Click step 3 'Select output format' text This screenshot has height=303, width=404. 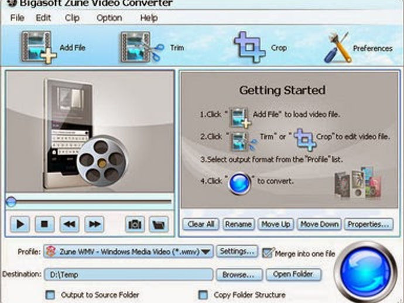[272, 159]
